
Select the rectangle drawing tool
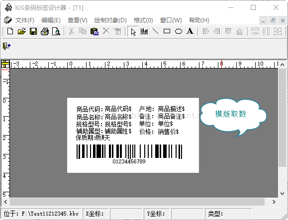(x=167, y=31)
